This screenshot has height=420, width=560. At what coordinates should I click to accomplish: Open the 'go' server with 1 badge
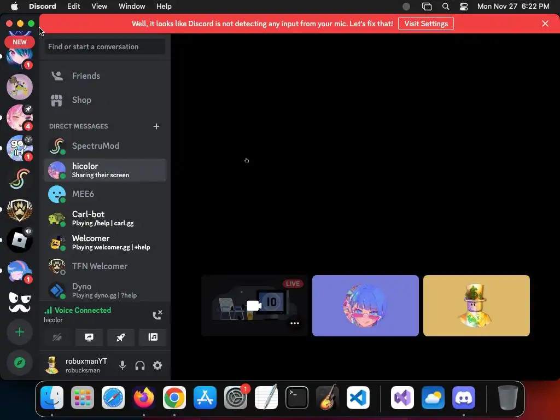coord(20,148)
